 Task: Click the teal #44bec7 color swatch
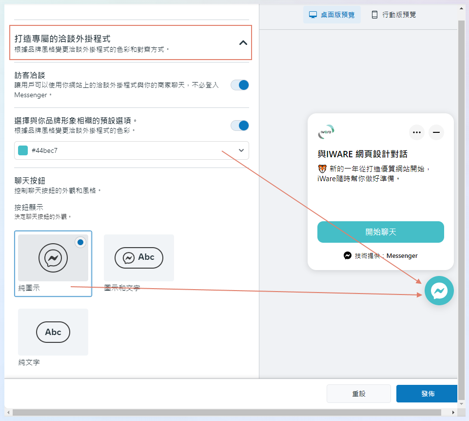pyautogui.click(x=23, y=150)
